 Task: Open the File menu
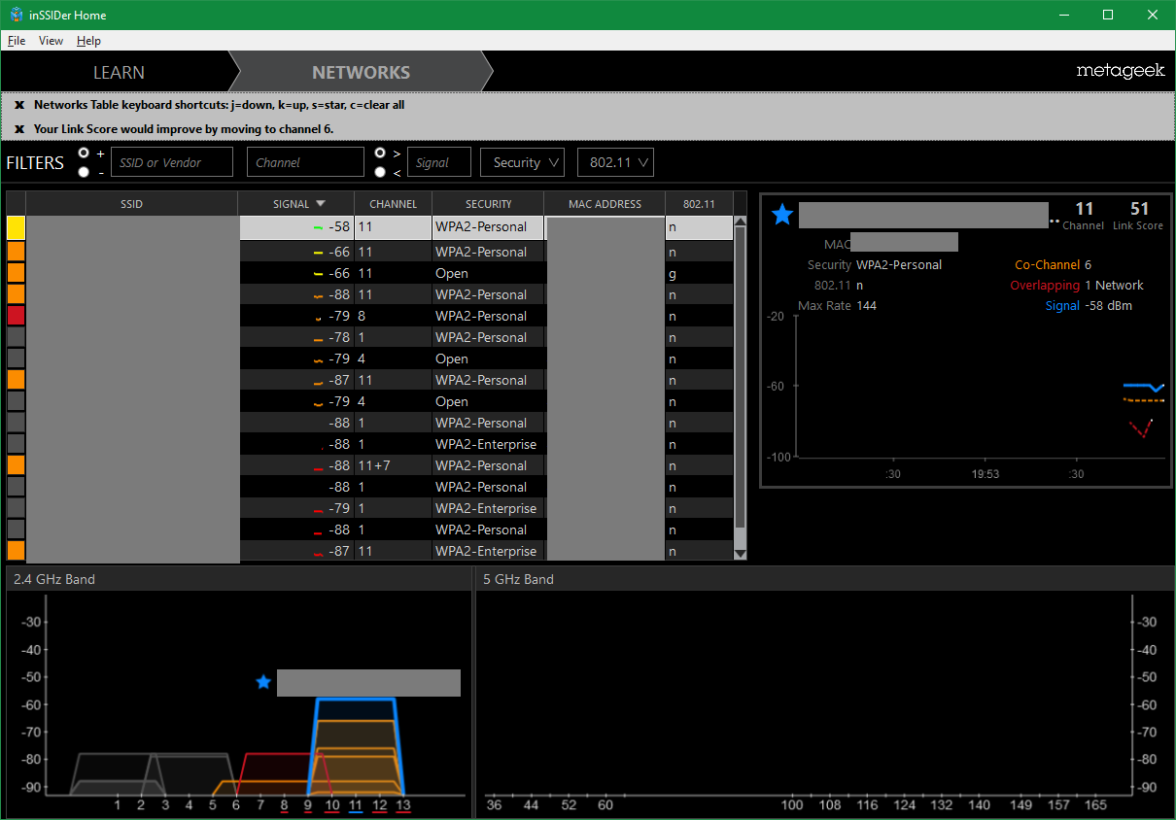click(17, 41)
